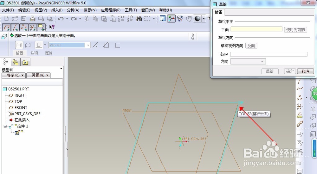This screenshot has height=174, width=317.
Task: Open the 方向 combo box in sketch dialog
Action: tap(248, 62)
